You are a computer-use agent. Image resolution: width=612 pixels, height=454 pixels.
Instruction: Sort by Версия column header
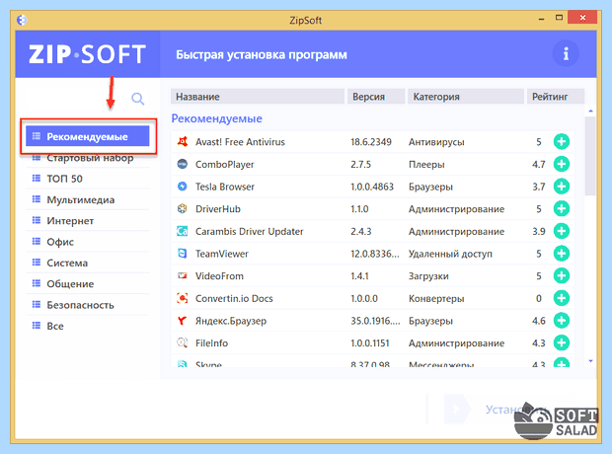pos(376,97)
